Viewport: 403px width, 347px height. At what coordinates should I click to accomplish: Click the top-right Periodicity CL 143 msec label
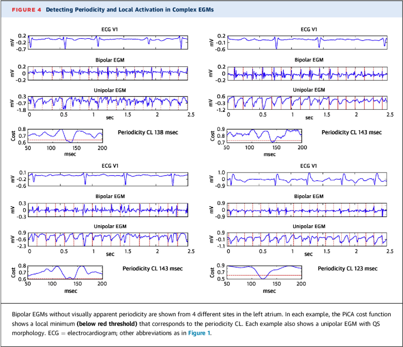(351, 132)
